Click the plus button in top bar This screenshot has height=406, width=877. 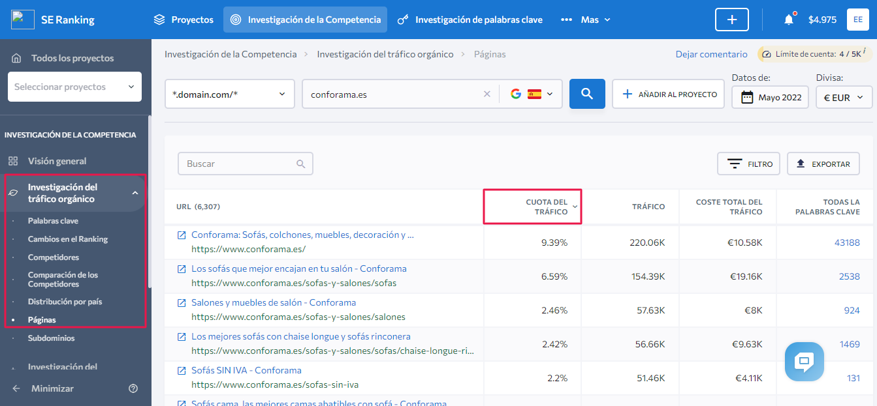coord(732,20)
